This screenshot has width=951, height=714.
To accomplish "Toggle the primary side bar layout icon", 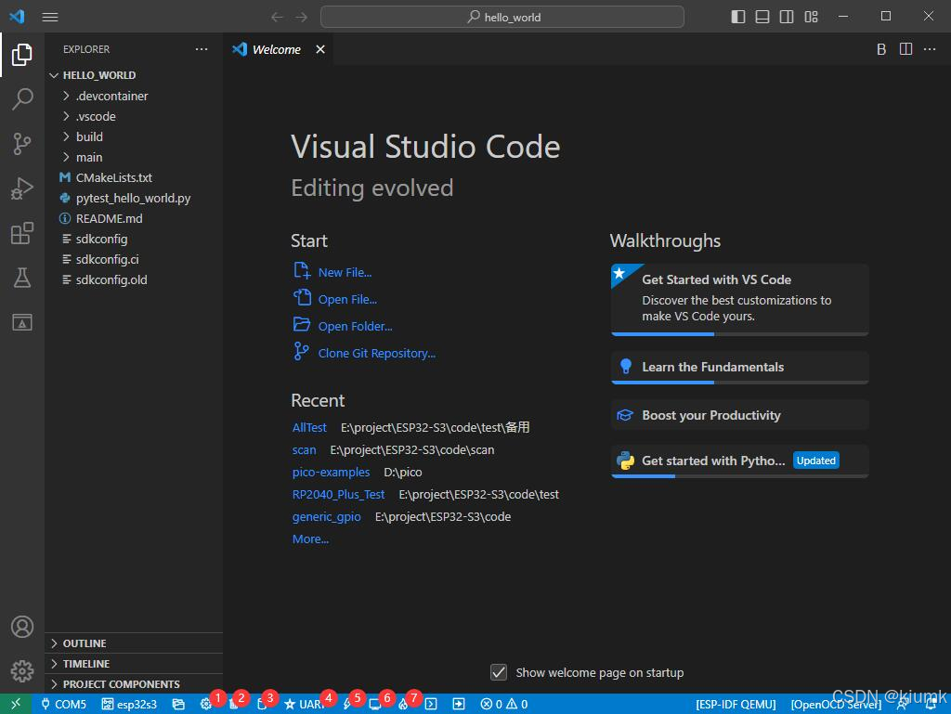I will [x=738, y=17].
